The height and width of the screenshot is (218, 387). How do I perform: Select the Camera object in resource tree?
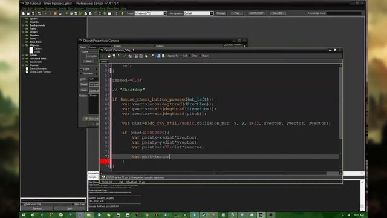click(x=37, y=48)
